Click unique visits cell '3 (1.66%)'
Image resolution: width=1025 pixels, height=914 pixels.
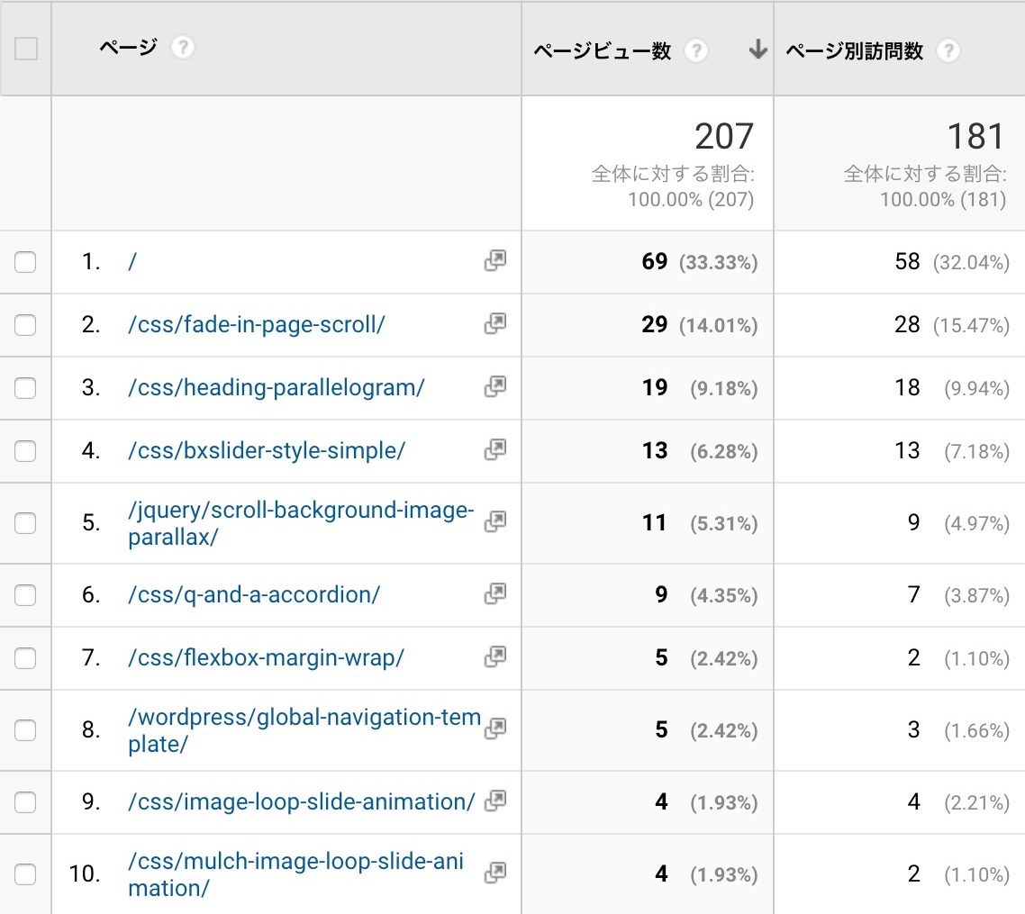click(958, 729)
